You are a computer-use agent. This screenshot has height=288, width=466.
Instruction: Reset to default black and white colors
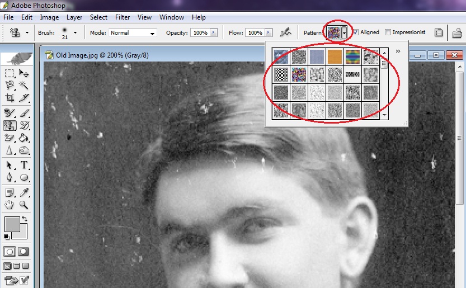[x=6, y=237]
